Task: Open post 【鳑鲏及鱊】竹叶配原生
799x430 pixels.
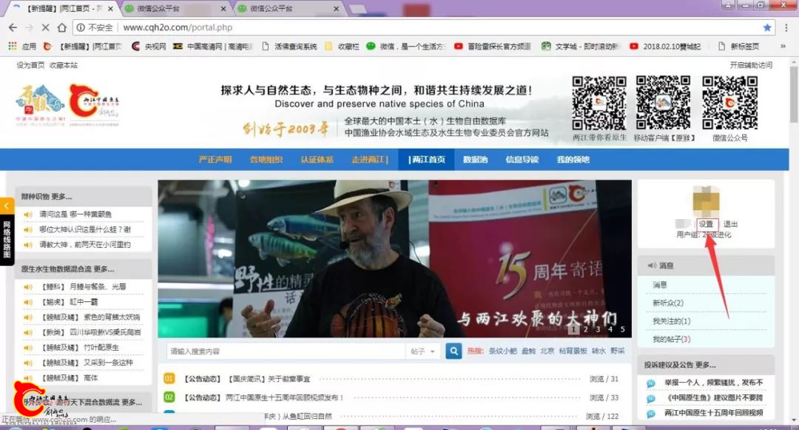Action: click(x=79, y=347)
